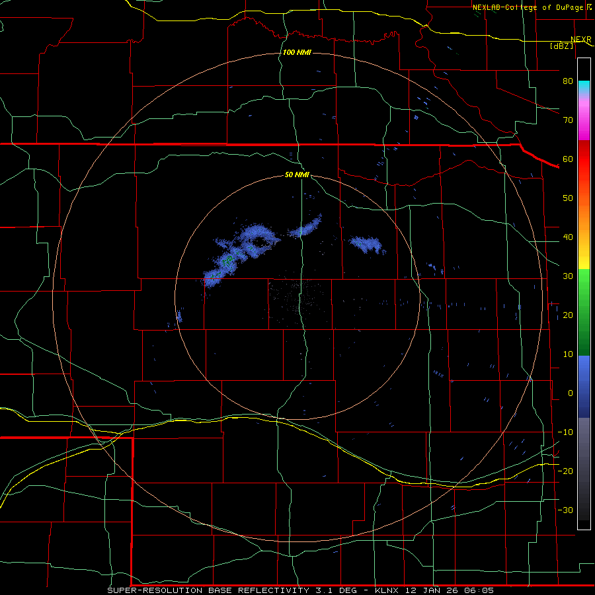Screen dimensions: 595x595
Task: Click the 20 dBZ scale value
Action: [x=568, y=315]
